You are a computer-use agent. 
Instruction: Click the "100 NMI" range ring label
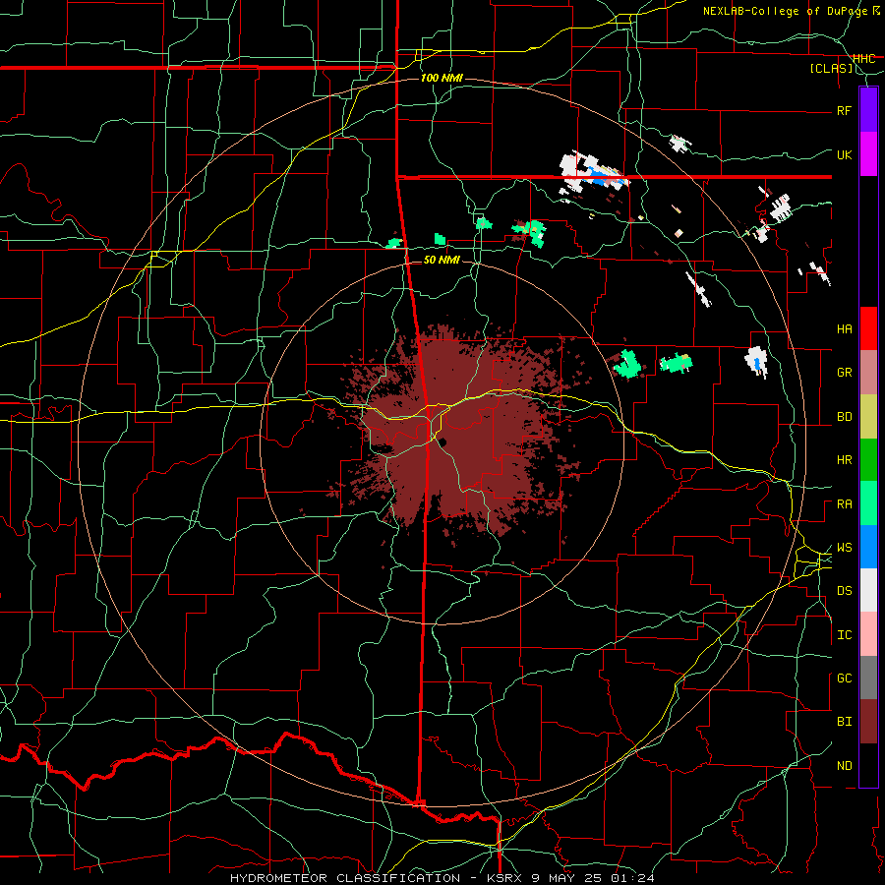click(x=442, y=78)
